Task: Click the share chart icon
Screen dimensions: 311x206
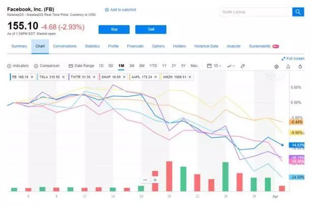Action: coord(288,66)
